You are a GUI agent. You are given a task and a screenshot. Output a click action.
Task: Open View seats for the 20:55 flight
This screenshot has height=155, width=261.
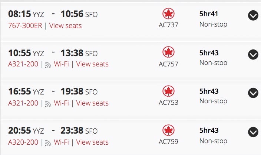(92, 142)
